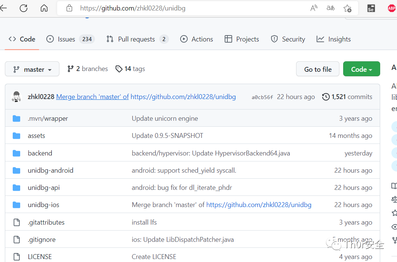
Task: Click the LibDispatchPatcher.java commit message
Action: tap(183, 240)
